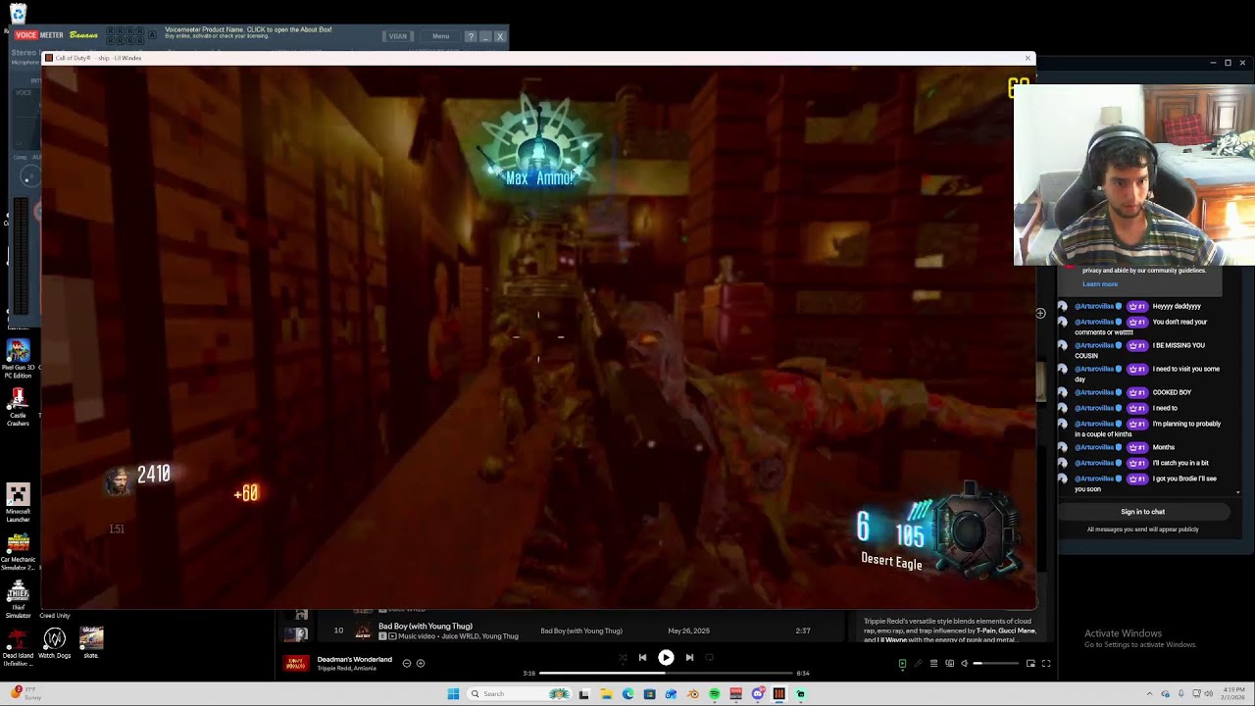Click the Voicemeeter Banana logo
Image resolution: width=1255 pixels, height=706 pixels.
pos(83,35)
